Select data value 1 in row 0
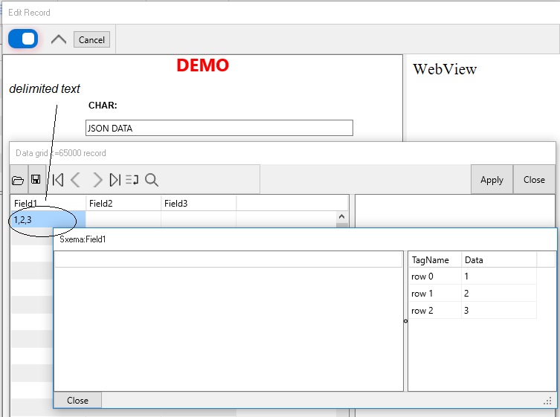Image resolution: width=560 pixels, height=417 pixels. click(499, 277)
